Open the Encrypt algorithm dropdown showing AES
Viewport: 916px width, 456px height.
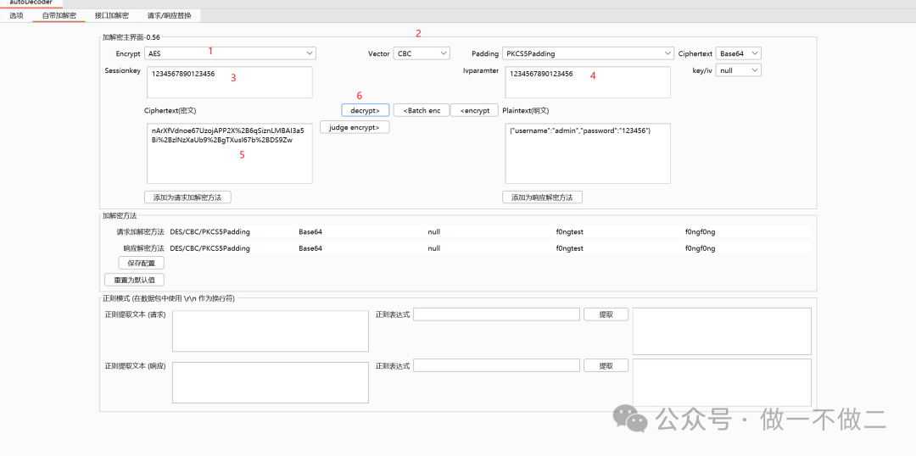(229, 53)
